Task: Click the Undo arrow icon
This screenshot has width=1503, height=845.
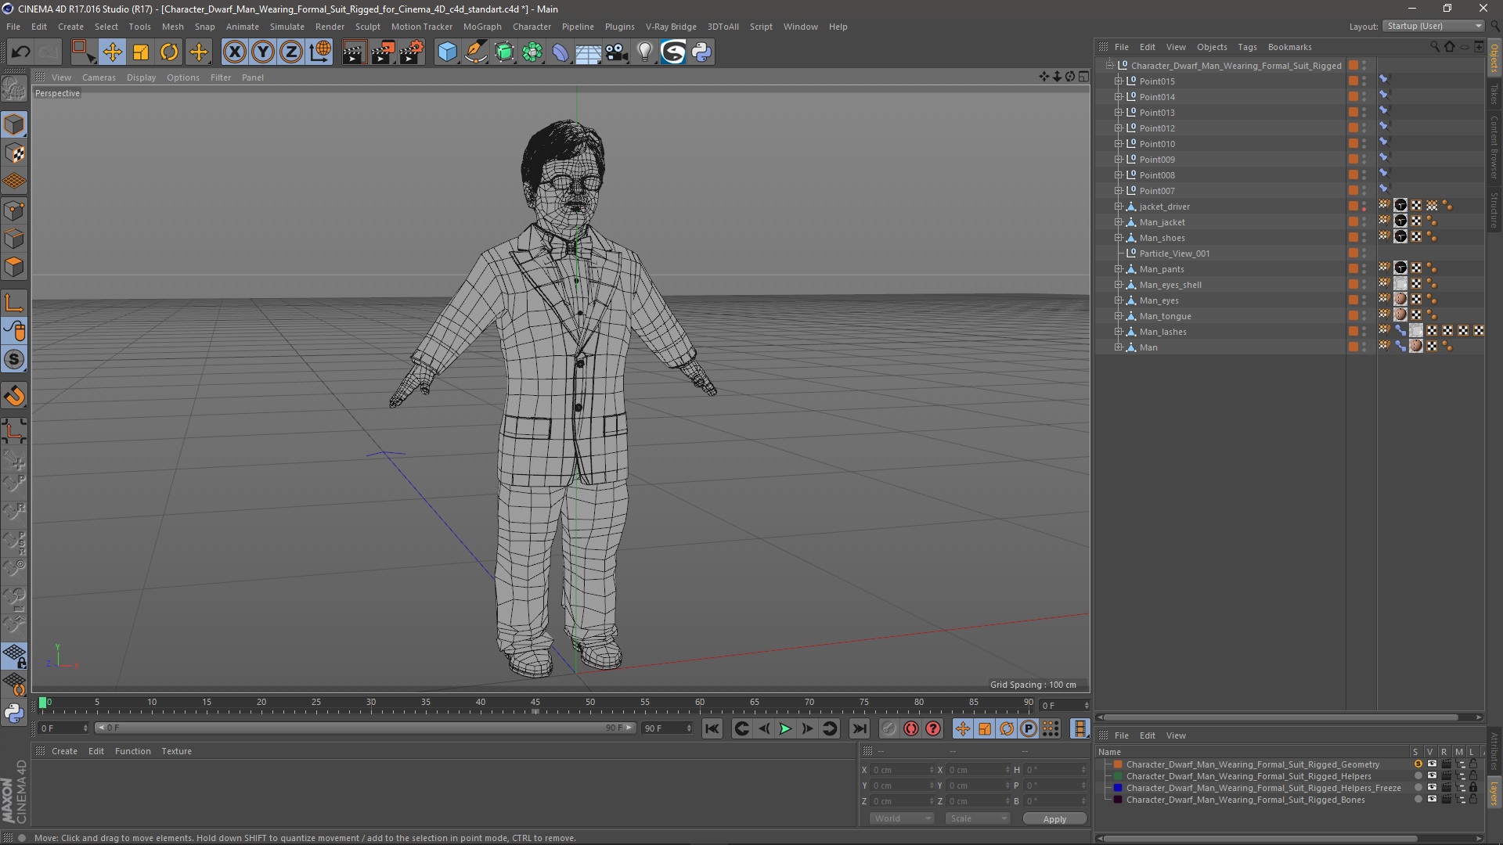Action: pos(20,52)
